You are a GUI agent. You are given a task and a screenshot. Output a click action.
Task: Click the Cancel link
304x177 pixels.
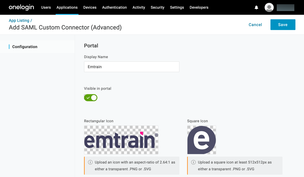255,25
